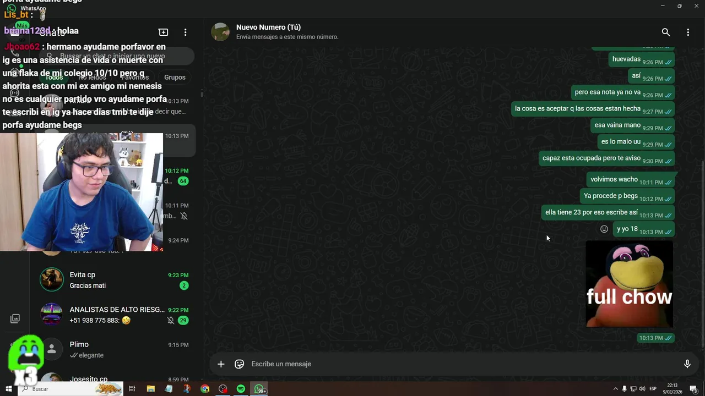Screen dimensions: 705x396
Task: Open Windows Start menu
Action: pyautogui.click(x=9, y=389)
